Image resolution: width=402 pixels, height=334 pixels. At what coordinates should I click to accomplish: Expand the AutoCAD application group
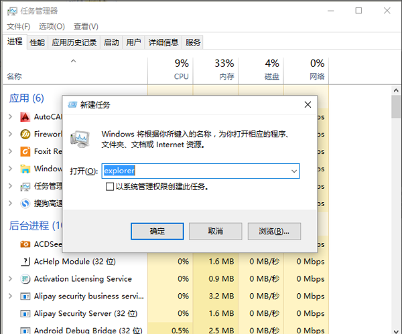(x=10, y=116)
